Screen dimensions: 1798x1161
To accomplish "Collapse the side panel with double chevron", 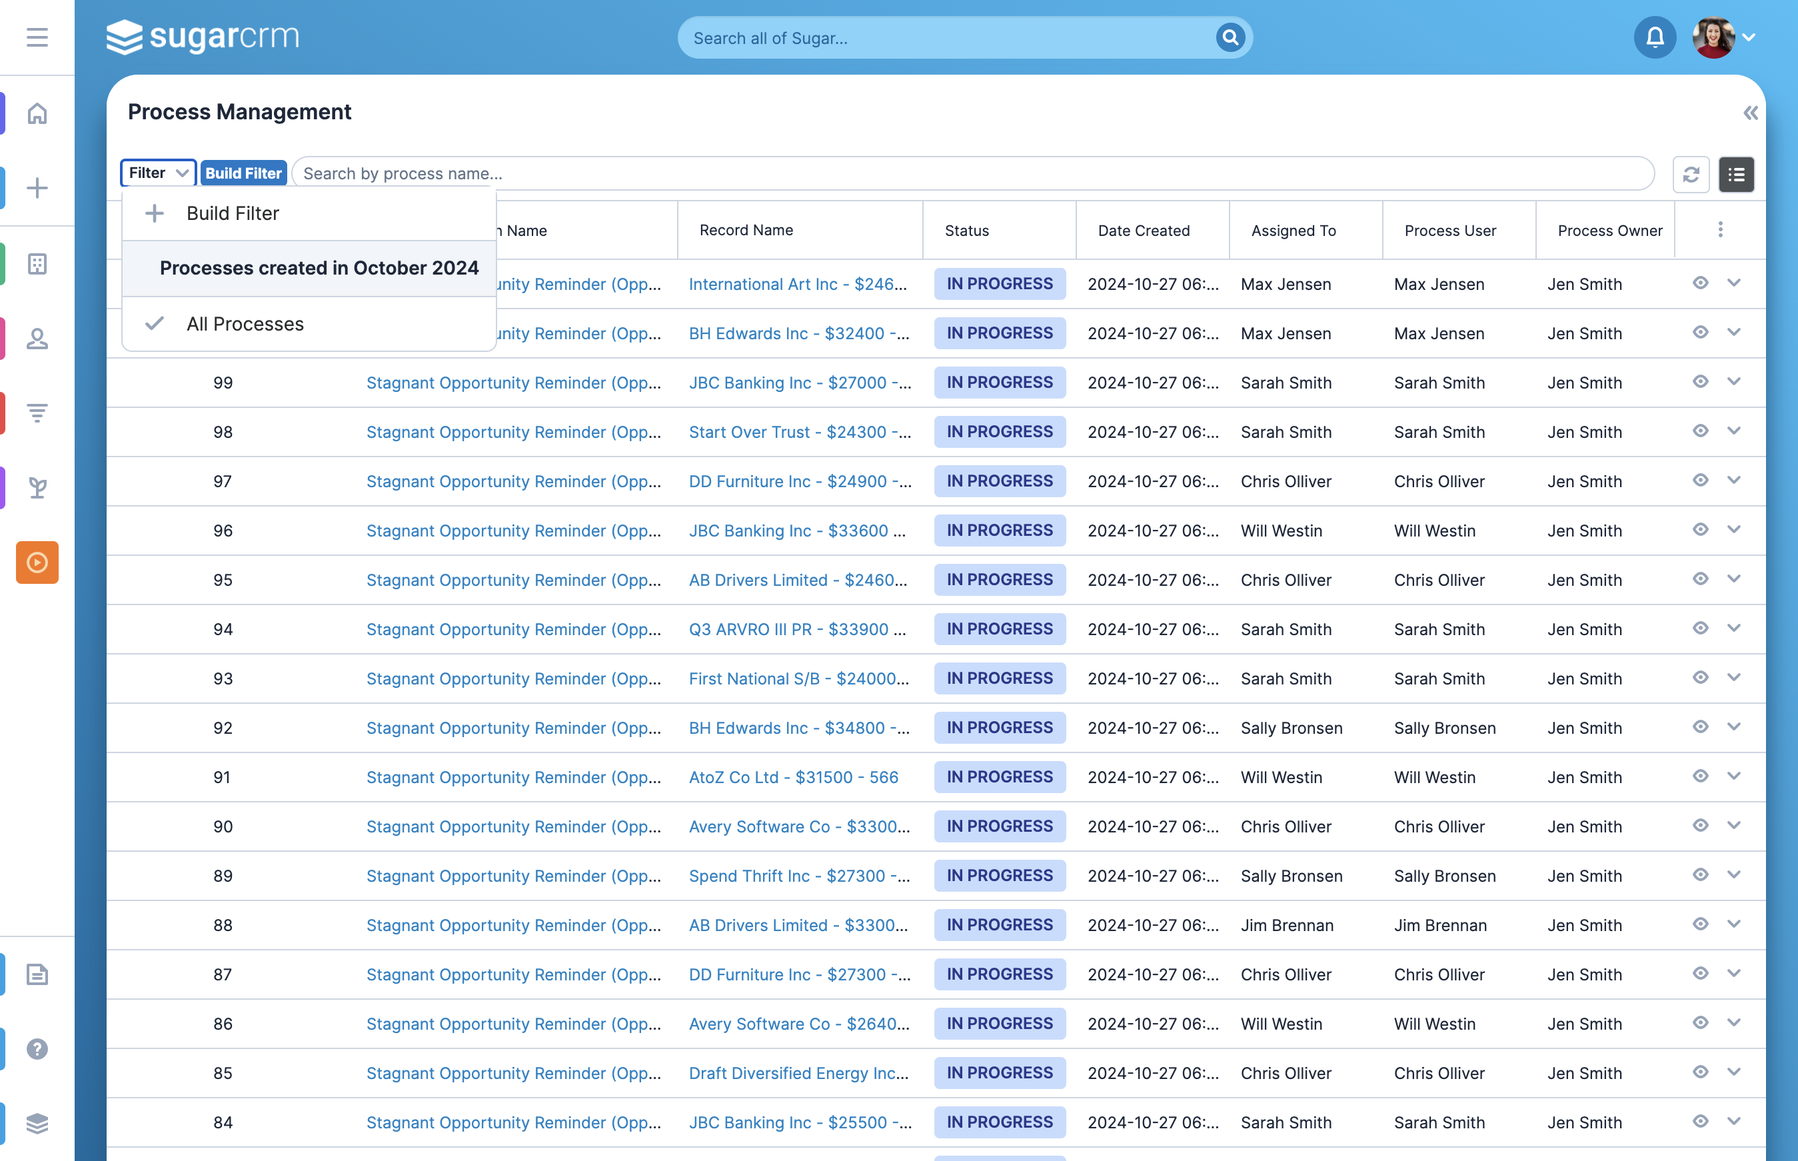I will 1750,113.
